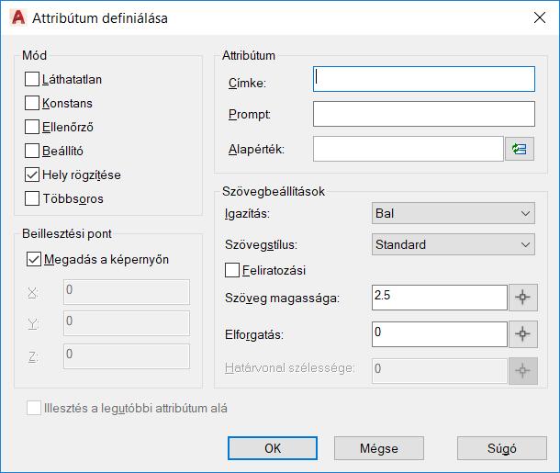Viewport: 560px width, 473px height.
Task: Enable the Láthatatlan checkbox
Action: point(32,79)
